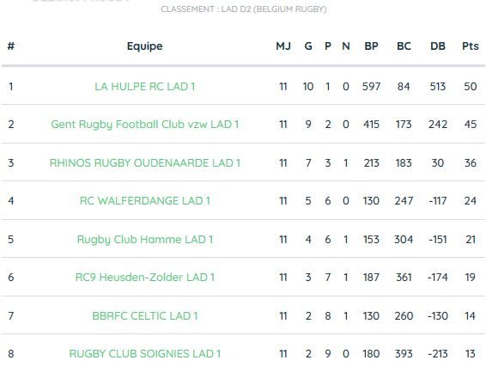This screenshot has height=391, width=486.
Task: Click La Hulpe's 50 points value
Action: click(x=471, y=86)
